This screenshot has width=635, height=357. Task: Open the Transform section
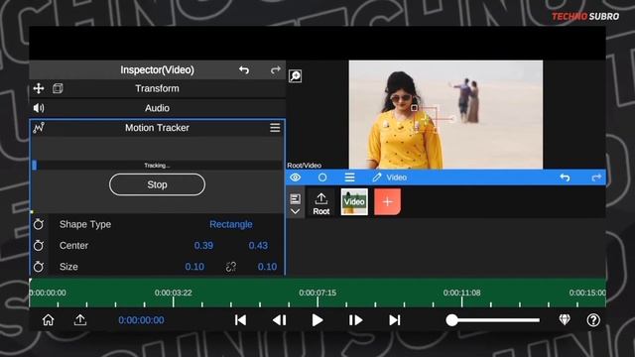coord(157,88)
